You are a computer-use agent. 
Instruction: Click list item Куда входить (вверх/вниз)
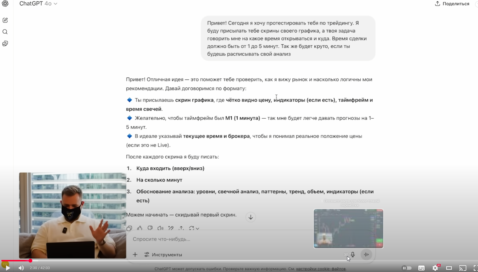point(170,169)
